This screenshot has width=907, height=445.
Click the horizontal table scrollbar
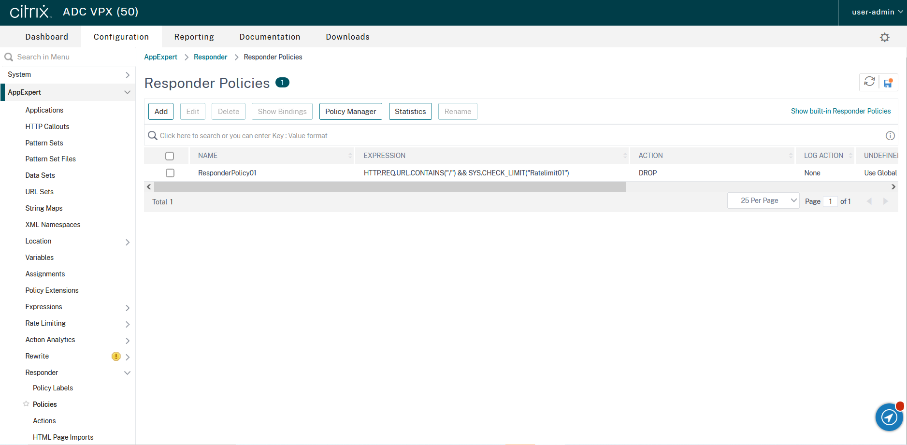click(x=390, y=187)
